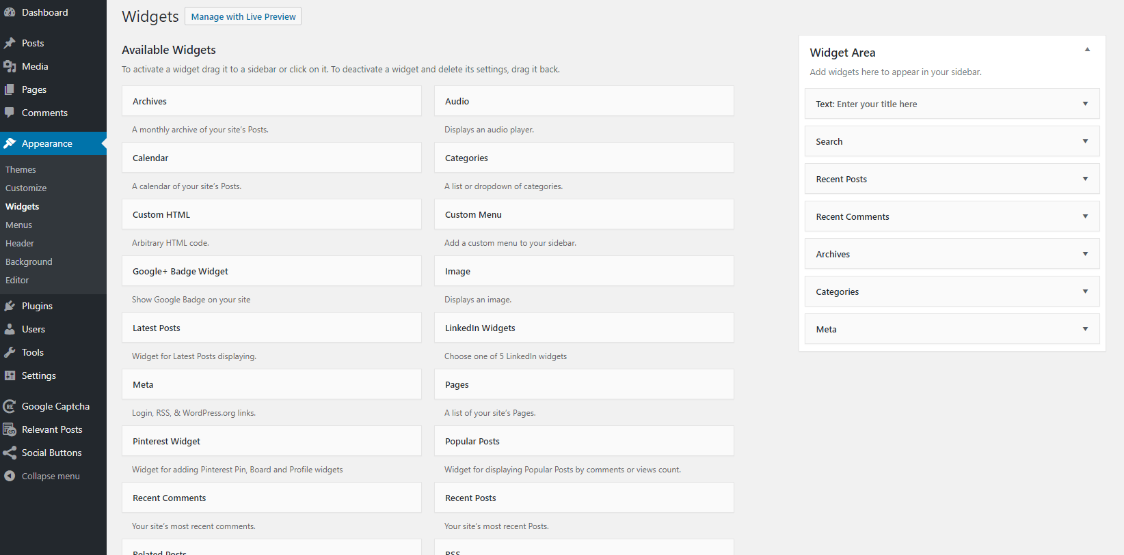The width and height of the screenshot is (1124, 555).
Task: Select the Recent Comments available widget
Action: [x=271, y=498]
